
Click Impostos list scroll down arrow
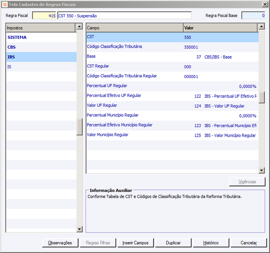[x=79, y=229]
